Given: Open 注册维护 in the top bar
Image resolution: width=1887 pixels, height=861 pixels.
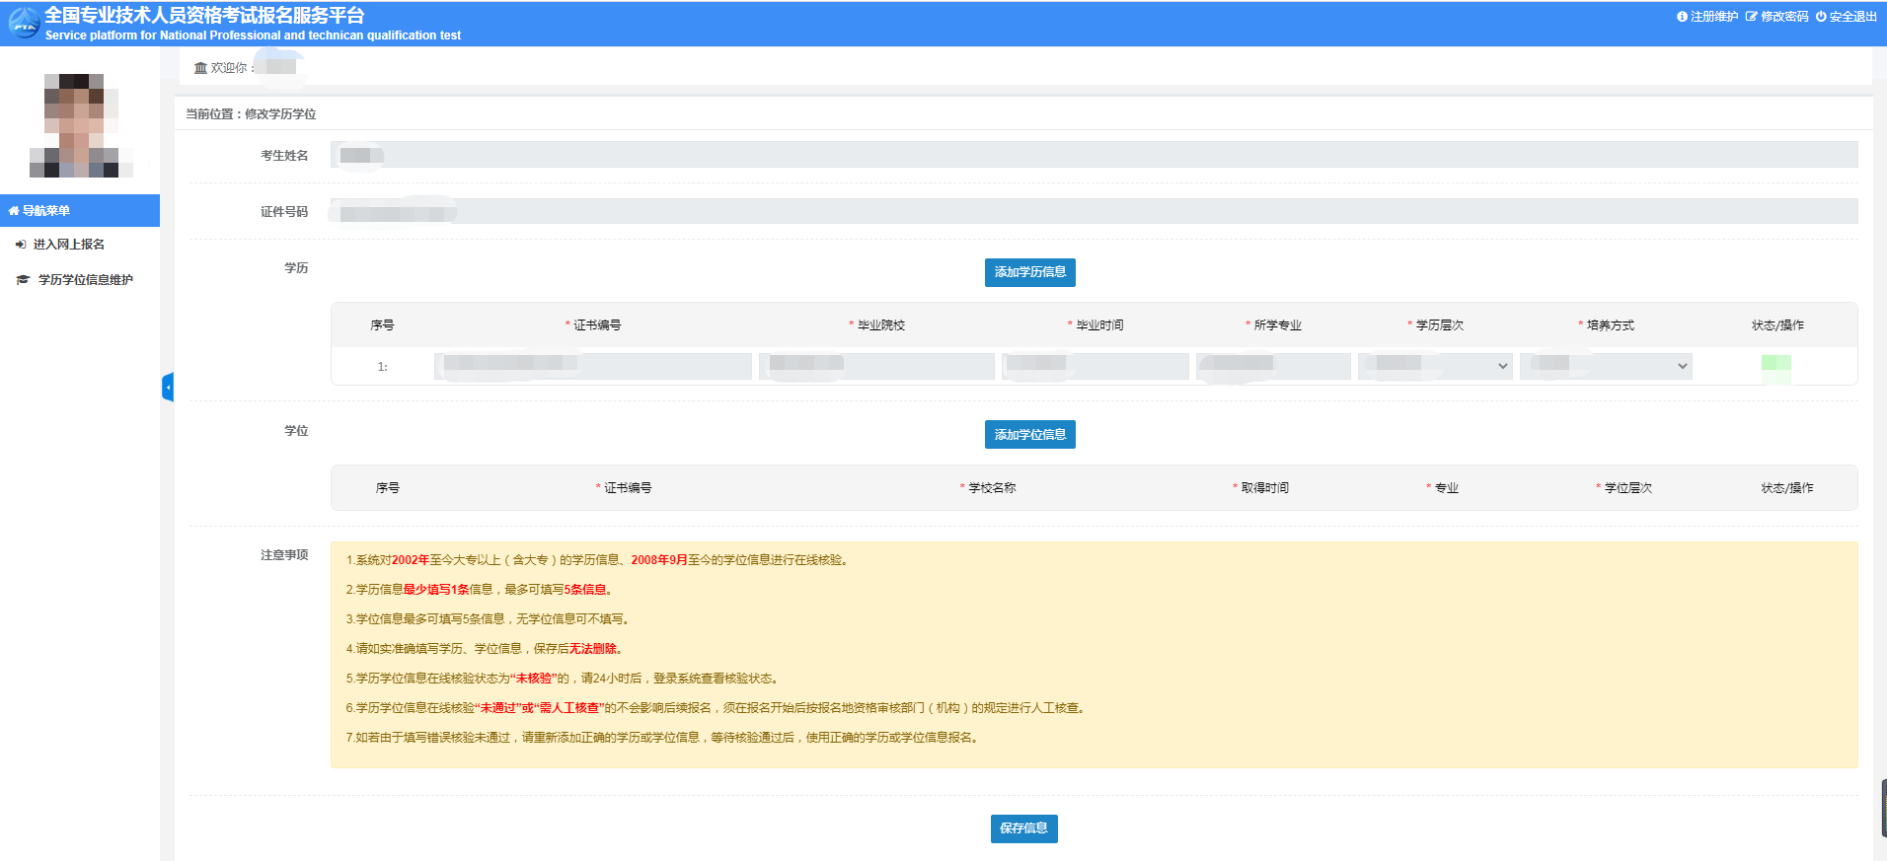Looking at the screenshot, I should point(1707,17).
